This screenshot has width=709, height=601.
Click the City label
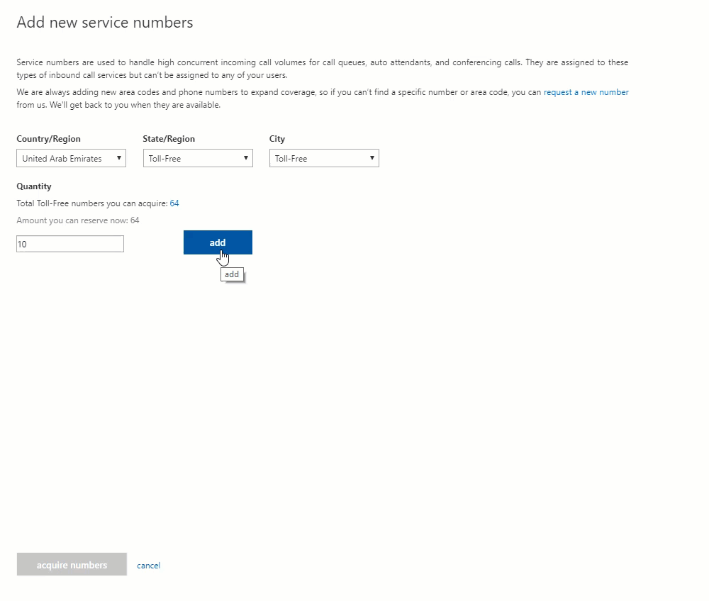click(x=277, y=139)
